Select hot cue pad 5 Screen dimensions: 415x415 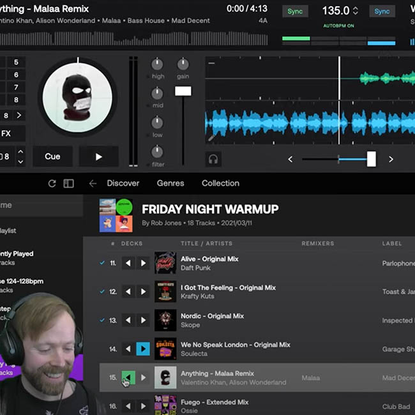[x=16, y=62]
